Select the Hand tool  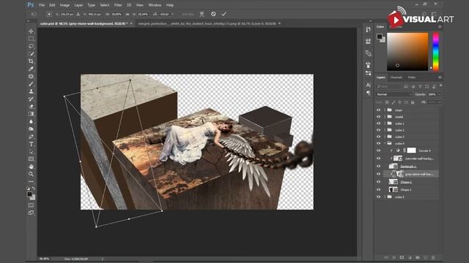coord(31,167)
